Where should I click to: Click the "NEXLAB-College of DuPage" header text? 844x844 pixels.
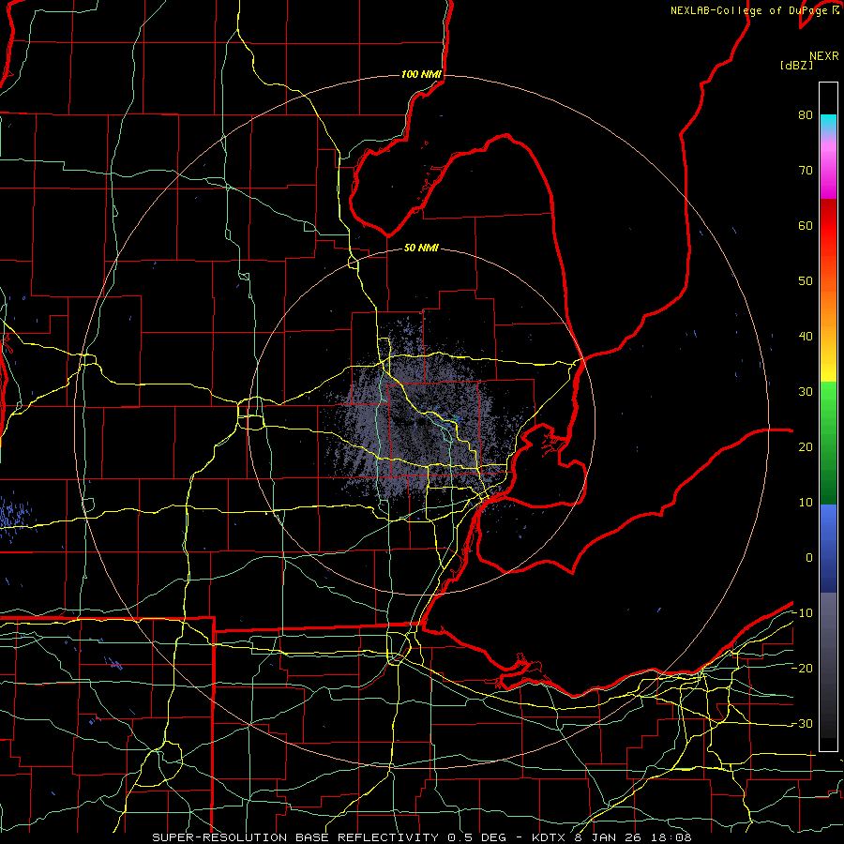[750, 10]
